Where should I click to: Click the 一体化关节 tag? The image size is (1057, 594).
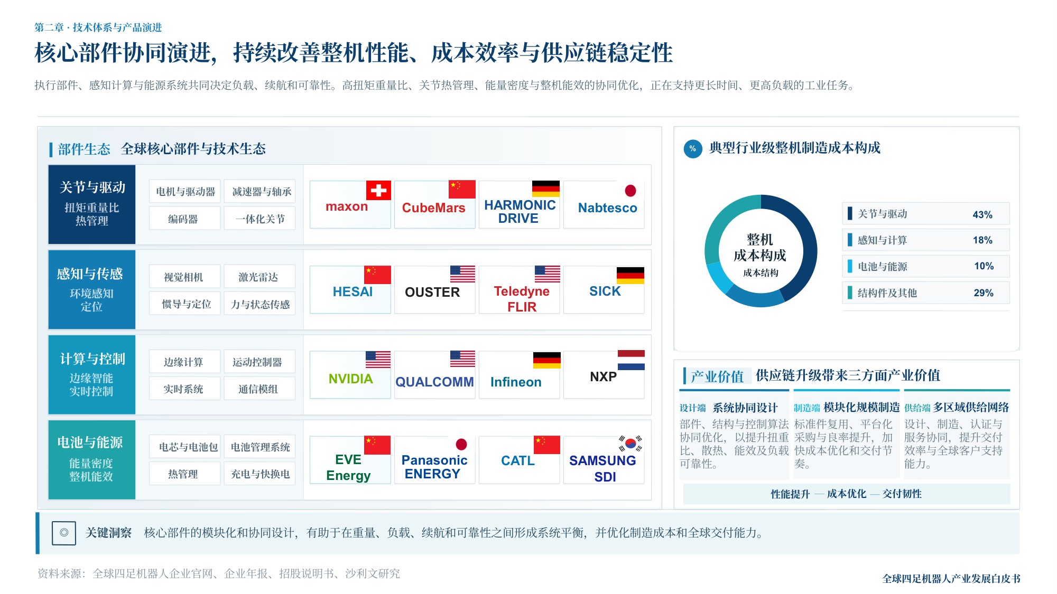[260, 219]
